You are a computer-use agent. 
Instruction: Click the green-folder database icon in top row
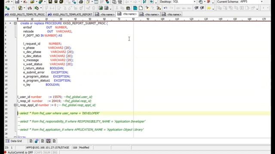click(40, 2)
